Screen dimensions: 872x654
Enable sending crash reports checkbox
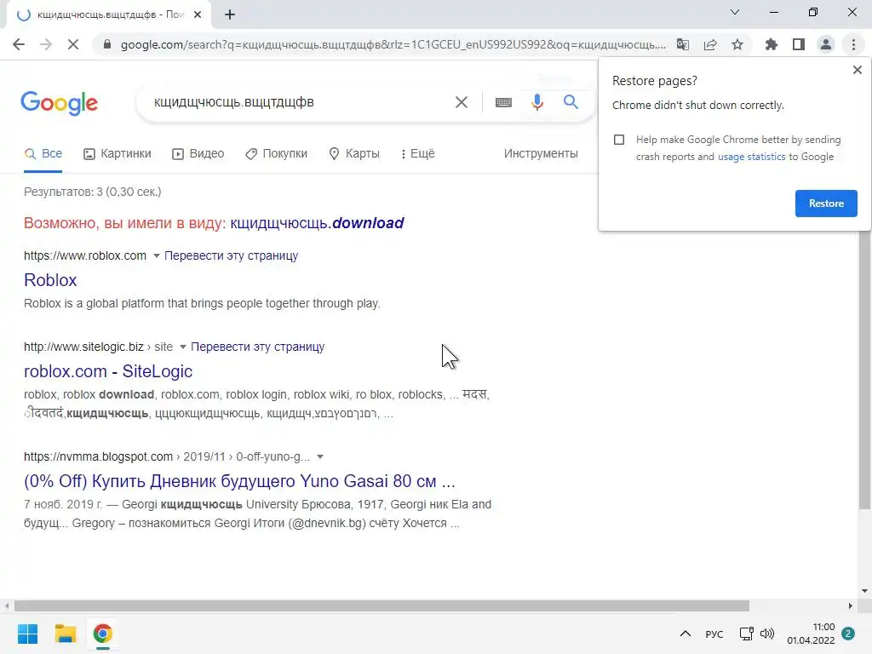pyautogui.click(x=619, y=140)
